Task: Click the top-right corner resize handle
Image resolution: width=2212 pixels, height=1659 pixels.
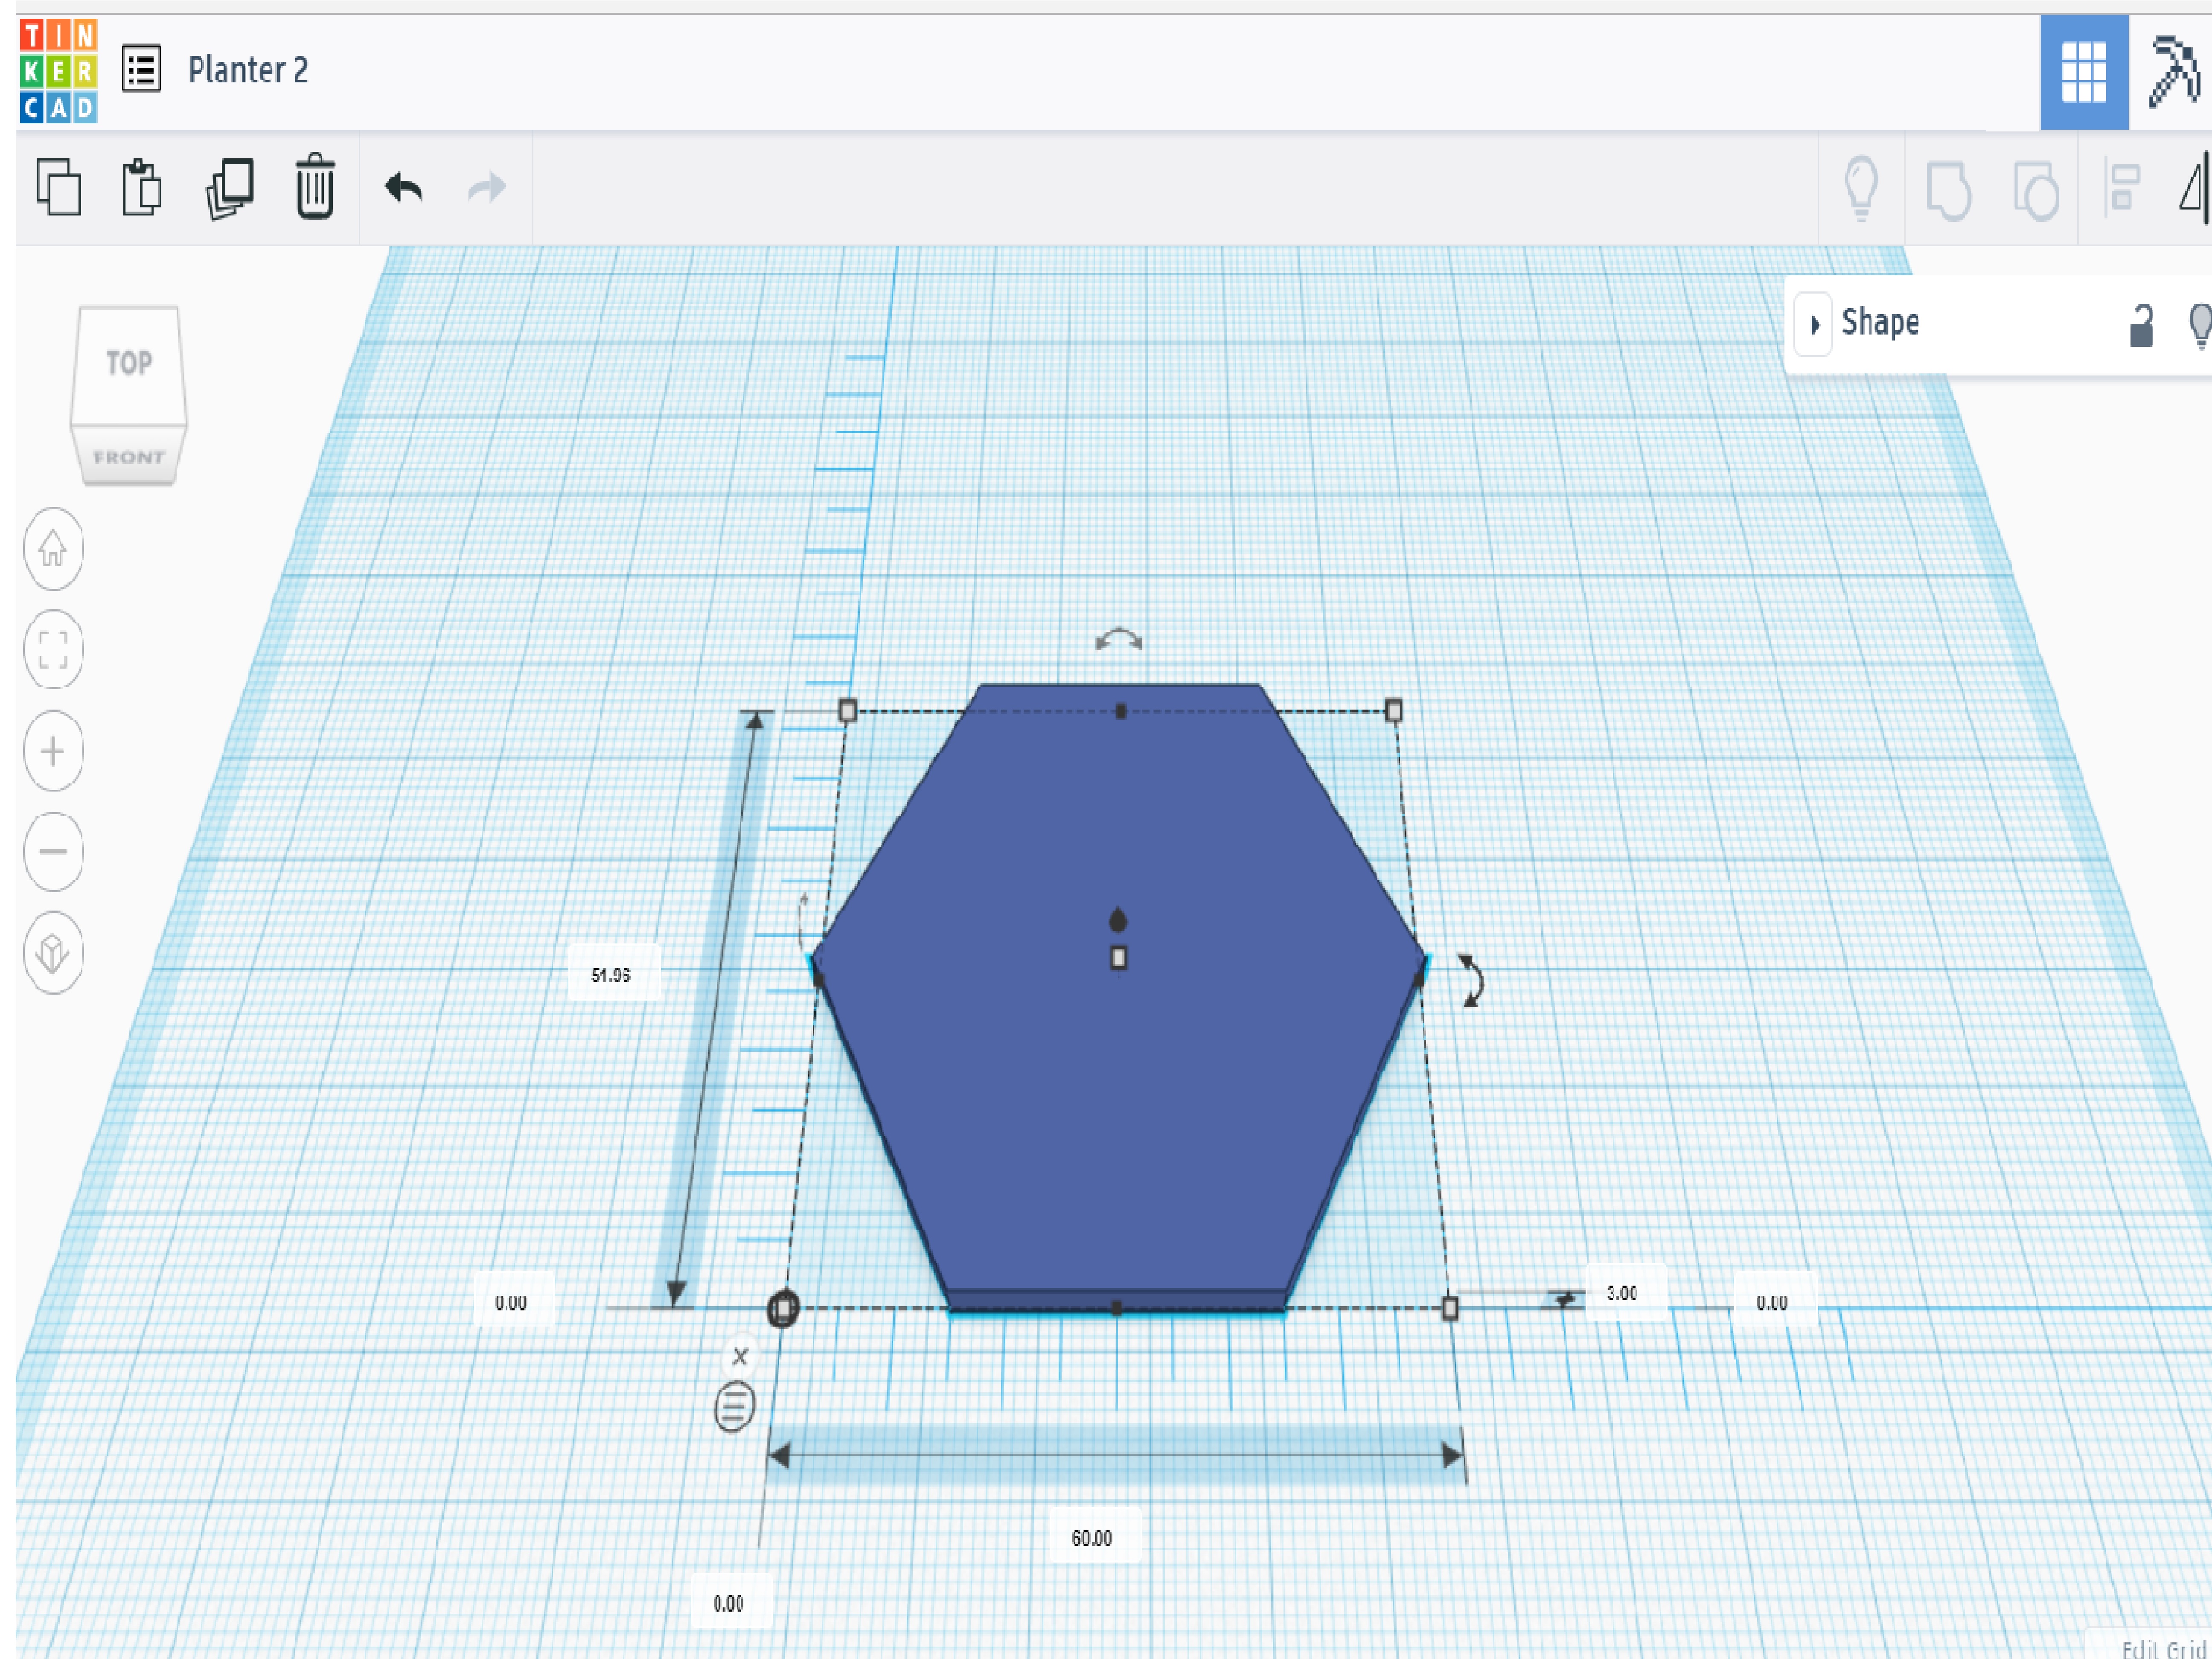Action: tap(1393, 711)
